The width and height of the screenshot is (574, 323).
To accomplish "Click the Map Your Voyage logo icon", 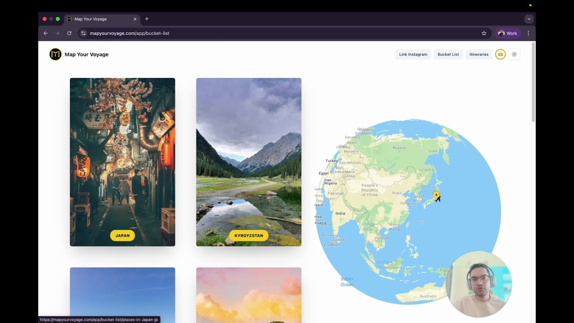I will click(55, 54).
